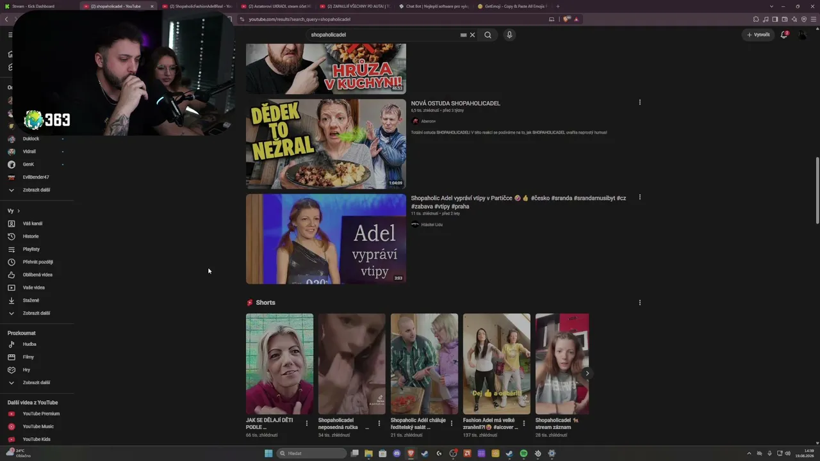Open options for Shopaholicadel neposedná ručka short
The height and width of the screenshot is (461, 820).
click(379, 423)
